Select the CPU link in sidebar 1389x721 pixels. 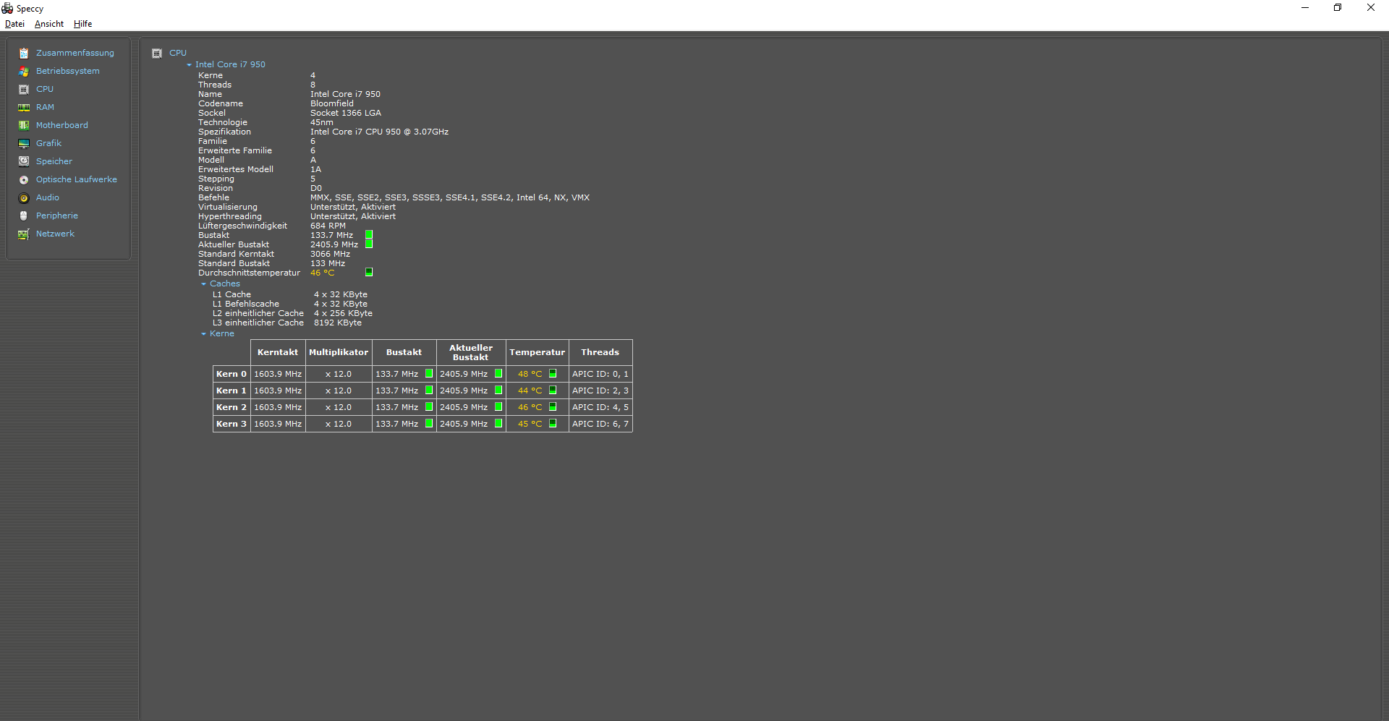point(45,90)
